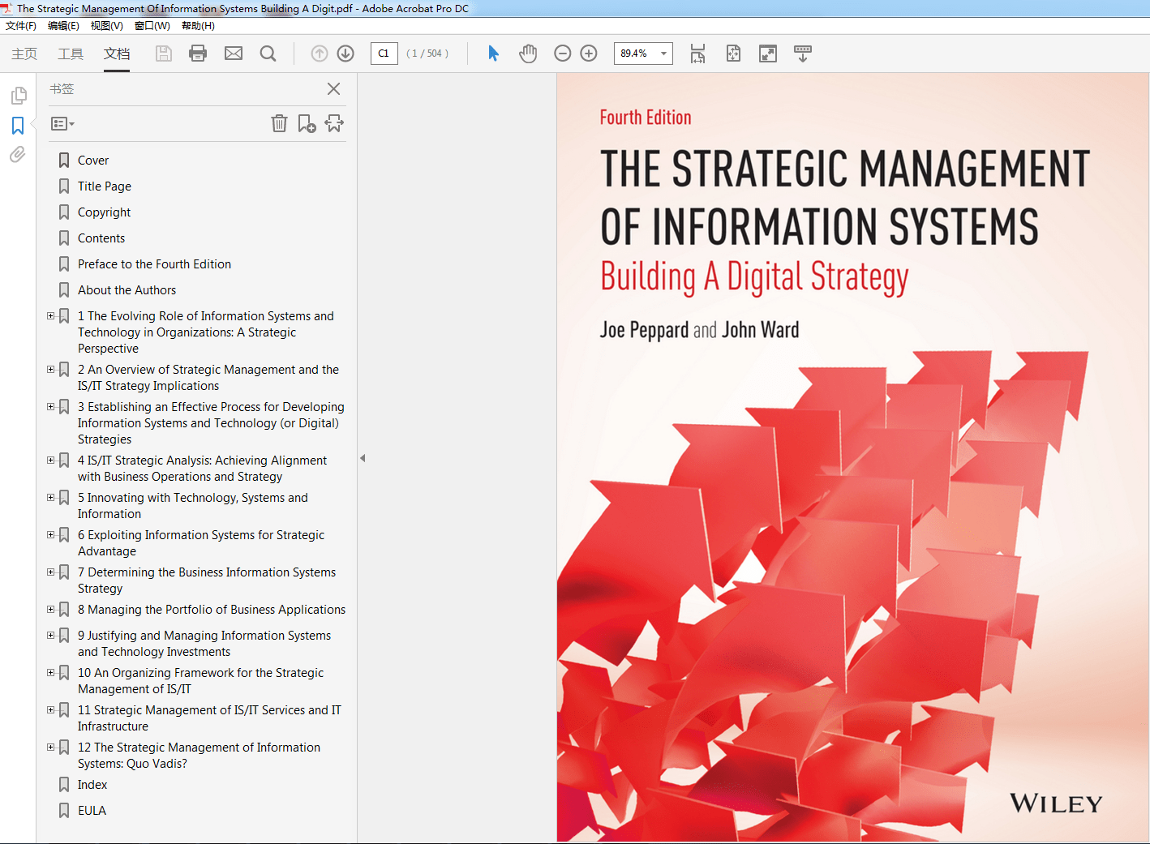Delete selected bookmark with trash icon
This screenshot has height=844, width=1150.
click(x=279, y=123)
